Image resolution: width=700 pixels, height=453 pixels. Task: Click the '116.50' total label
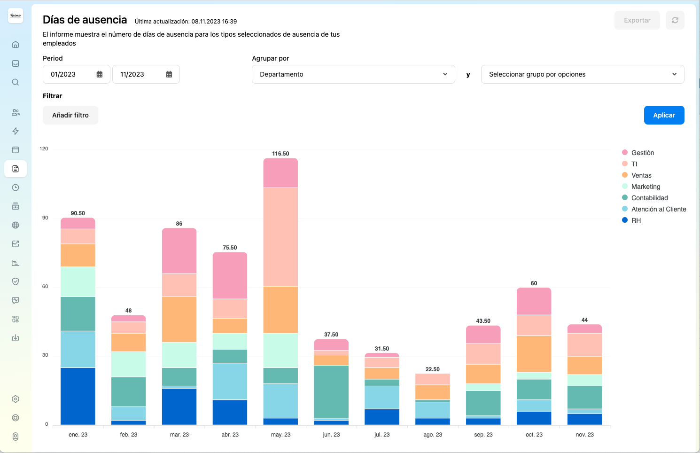(280, 154)
